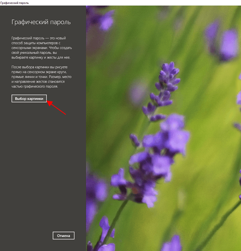Click the red arrow pointing at the button
The height and width of the screenshot is (251, 241).
[57, 107]
